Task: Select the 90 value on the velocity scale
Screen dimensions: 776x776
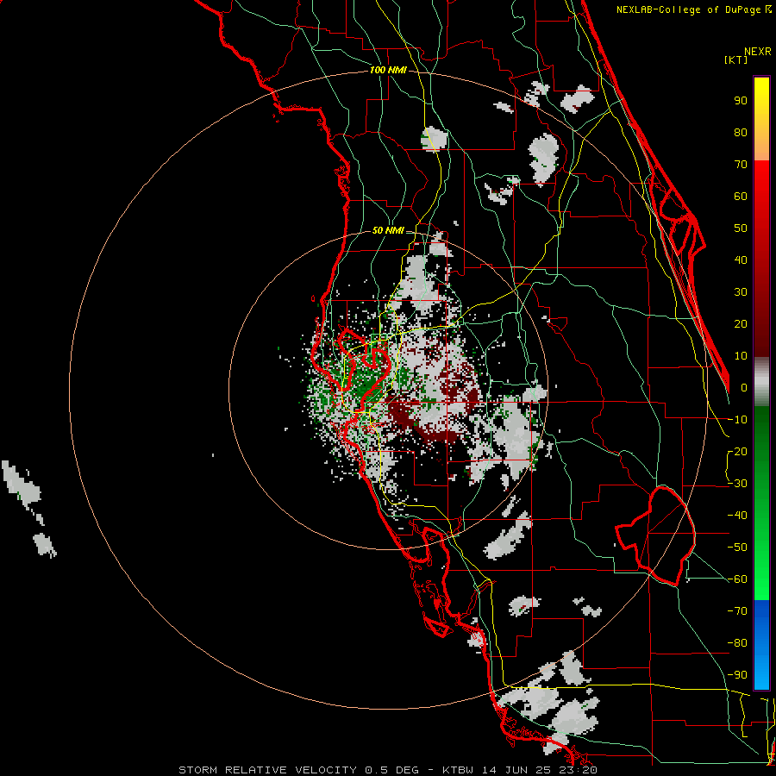Action: [741, 101]
